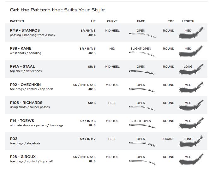Click the P88 Kane slight-open face curve diagram
This screenshot has width=209, height=175.
(142, 54)
